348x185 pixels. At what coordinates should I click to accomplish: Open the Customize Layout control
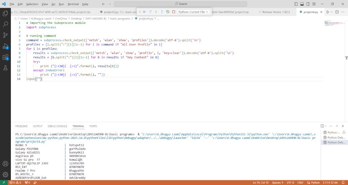click(x=314, y=4)
